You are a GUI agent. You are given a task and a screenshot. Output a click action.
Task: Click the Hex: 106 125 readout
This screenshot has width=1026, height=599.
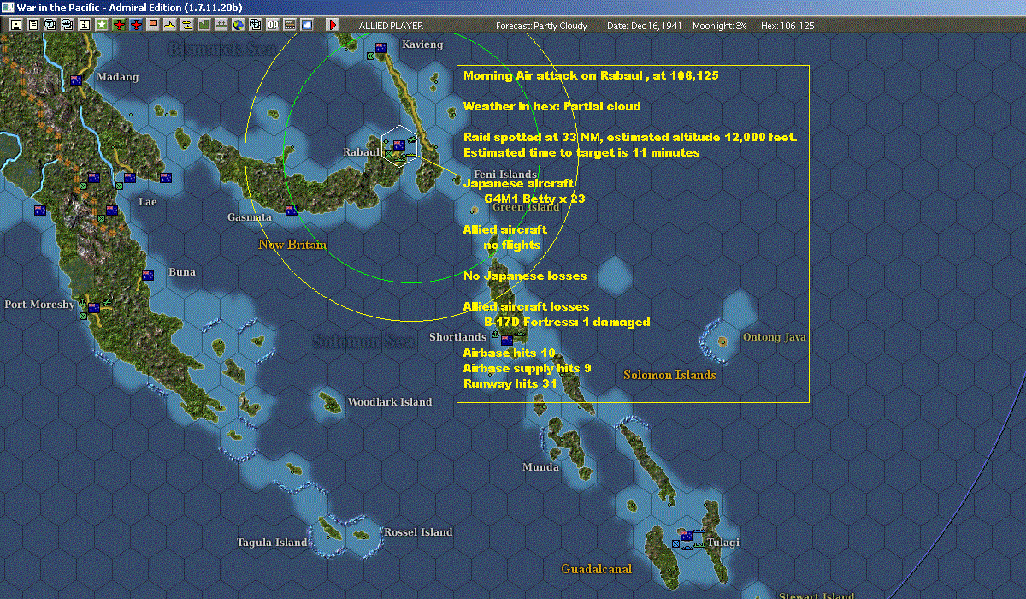pyautogui.click(x=787, y=26)
